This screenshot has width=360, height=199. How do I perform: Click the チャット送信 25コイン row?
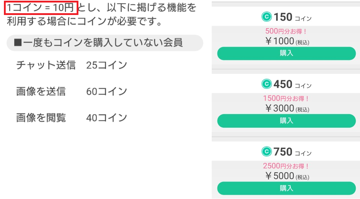72,65
